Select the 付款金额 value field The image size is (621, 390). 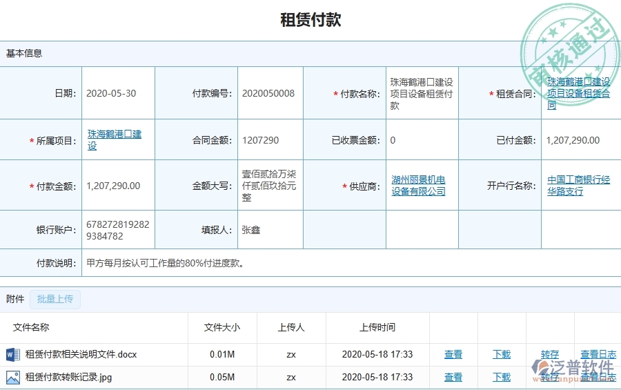pyautogui.click(x=114, y=186)
